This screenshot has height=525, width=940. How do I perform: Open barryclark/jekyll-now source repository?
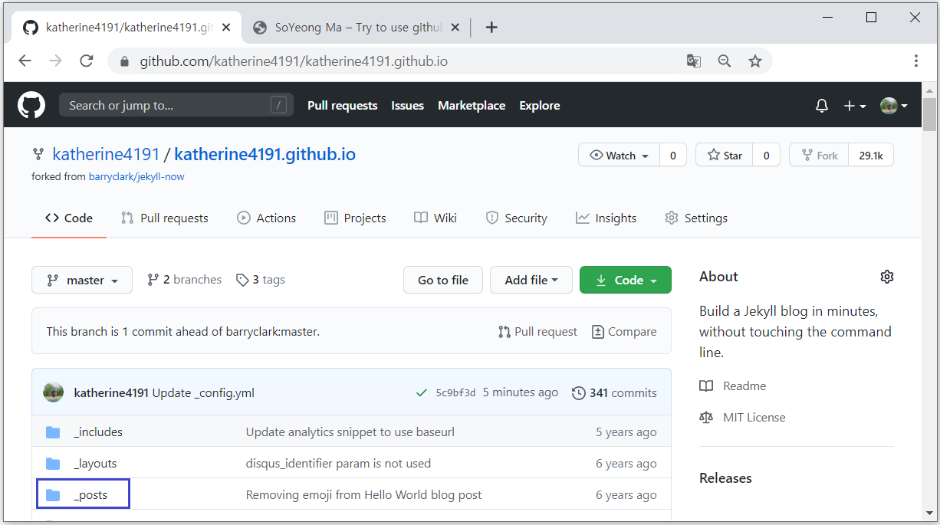pos(136,176)
